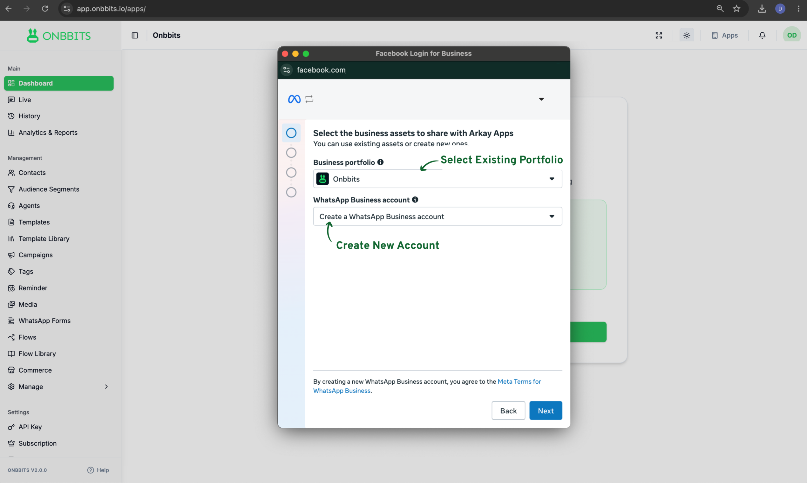Viewport: 807px width, 483px height.
Task: Click the Tags icon
Action: point(11,271)
